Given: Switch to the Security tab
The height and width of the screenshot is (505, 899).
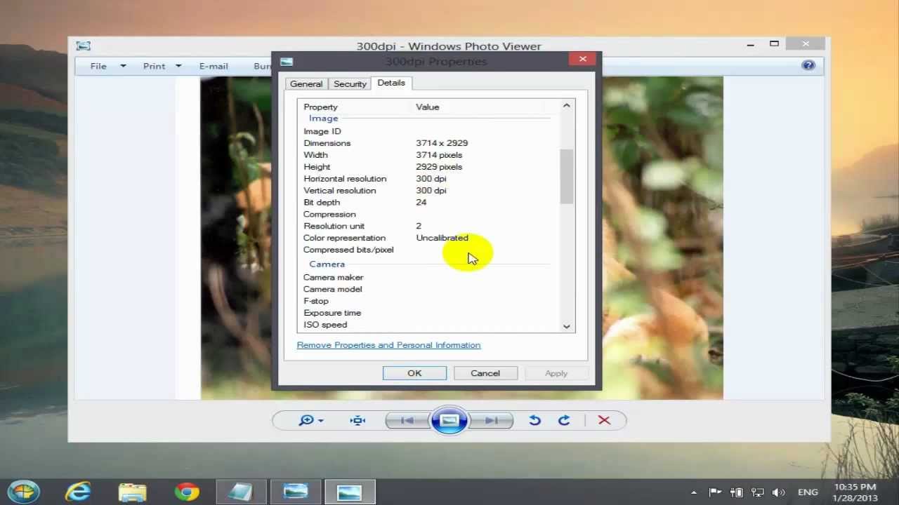Looking at the screenshot, I should coord(350,83).
